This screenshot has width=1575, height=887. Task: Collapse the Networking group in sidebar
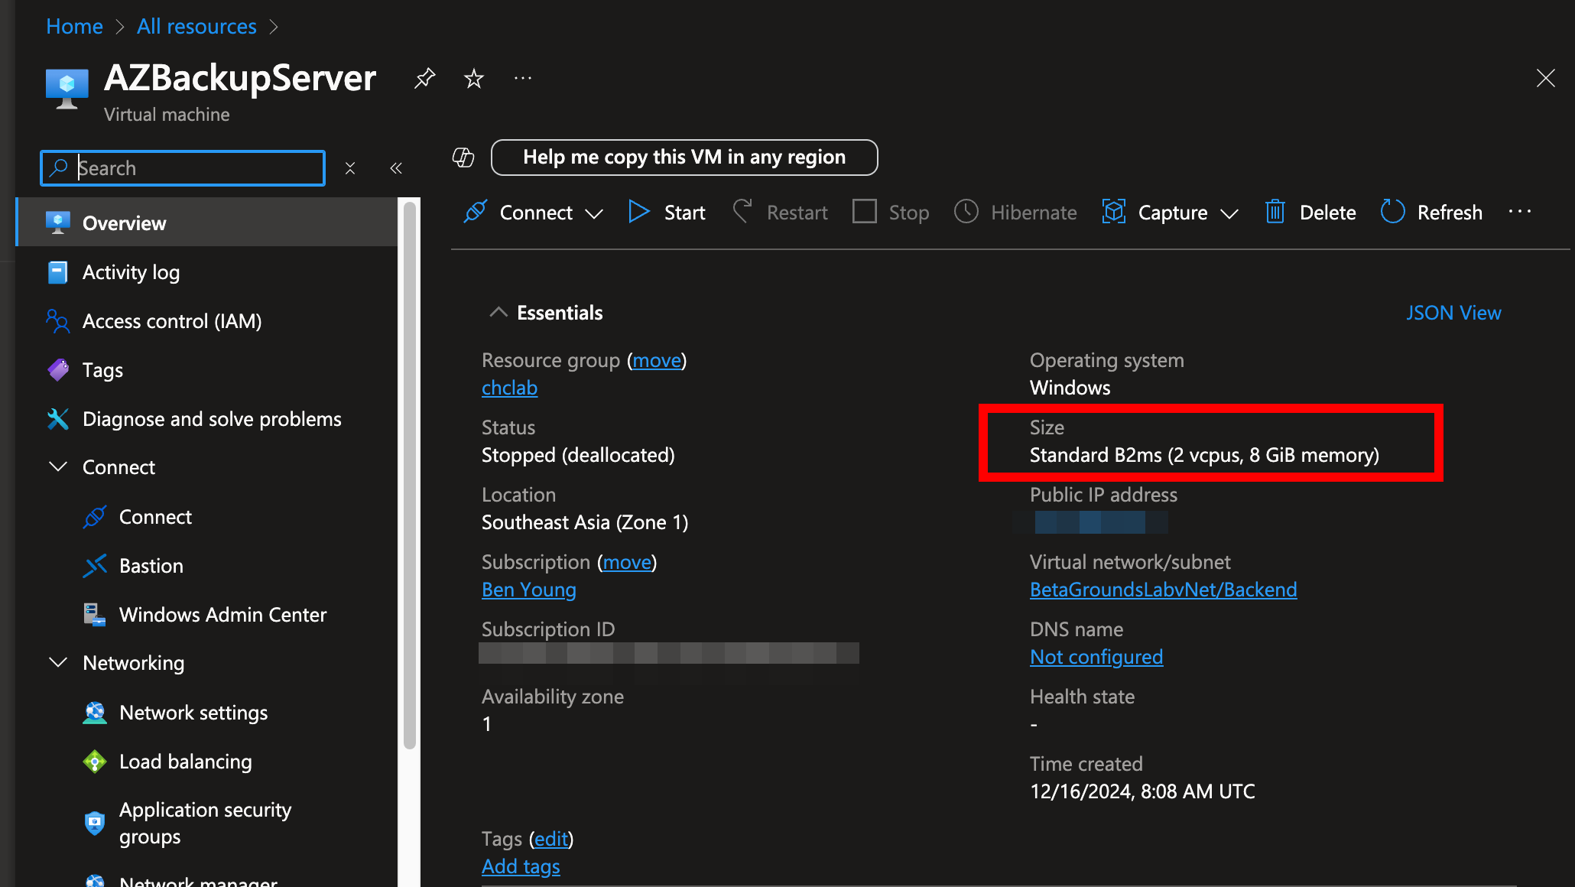point(58,662)
